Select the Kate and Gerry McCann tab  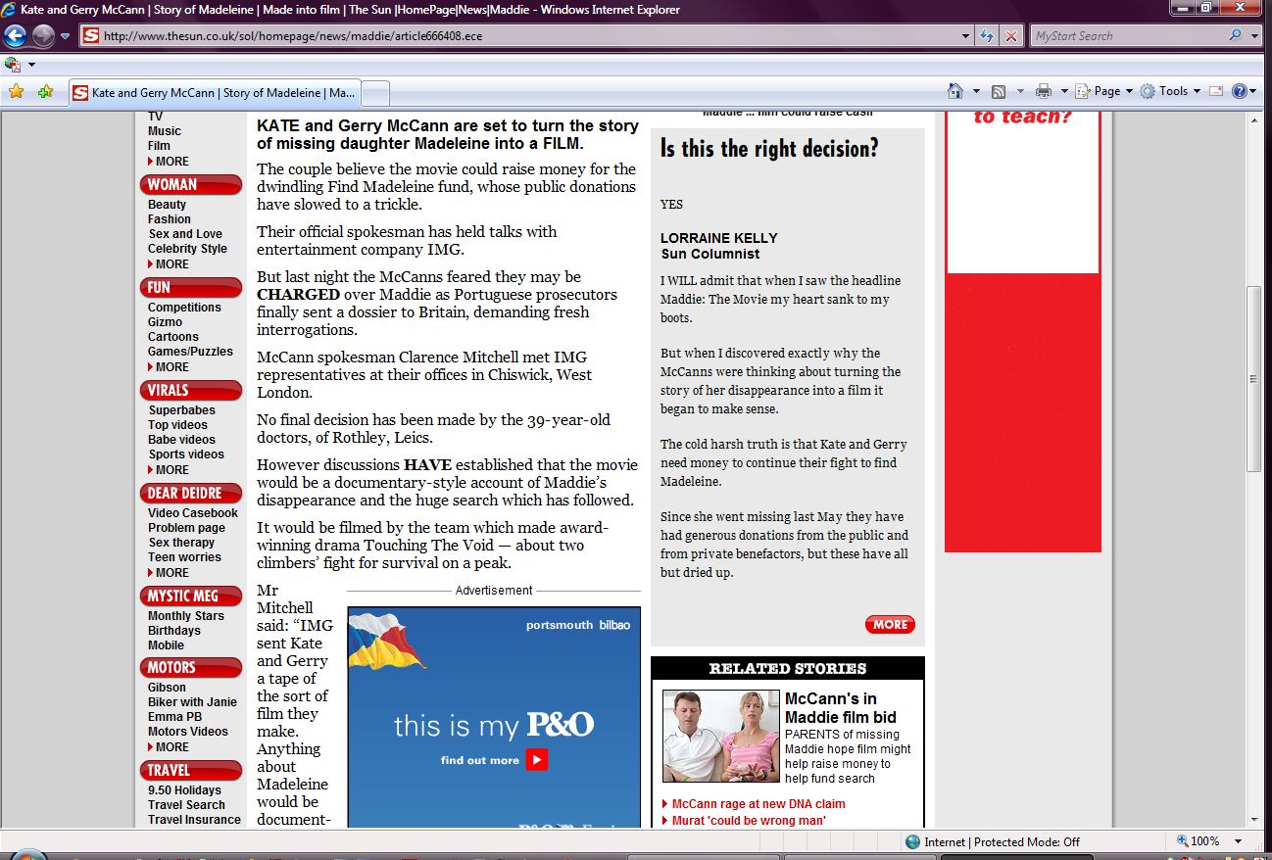(x=214, y=93)
